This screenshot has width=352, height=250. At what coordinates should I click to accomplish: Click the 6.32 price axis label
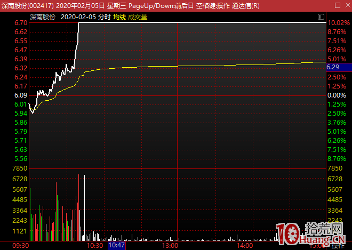pos(21,68)
